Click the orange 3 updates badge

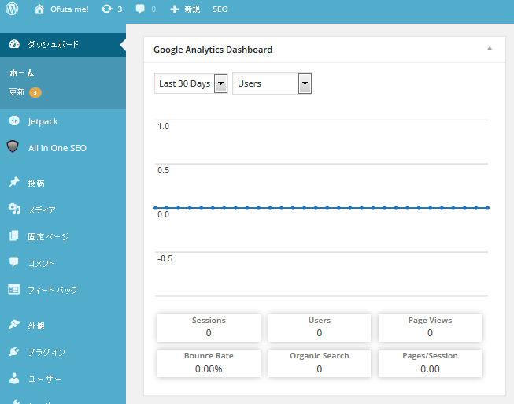(35, 92)
